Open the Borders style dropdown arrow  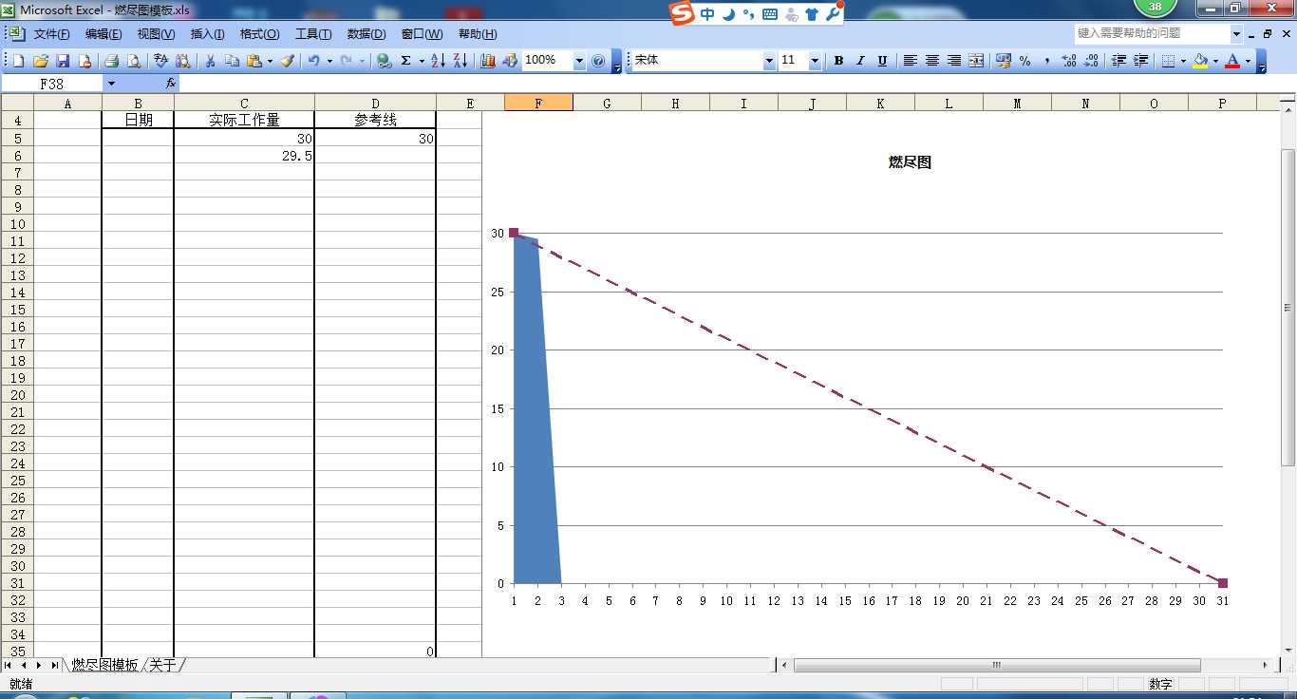pyautogui.click(x=1183, y=61)
